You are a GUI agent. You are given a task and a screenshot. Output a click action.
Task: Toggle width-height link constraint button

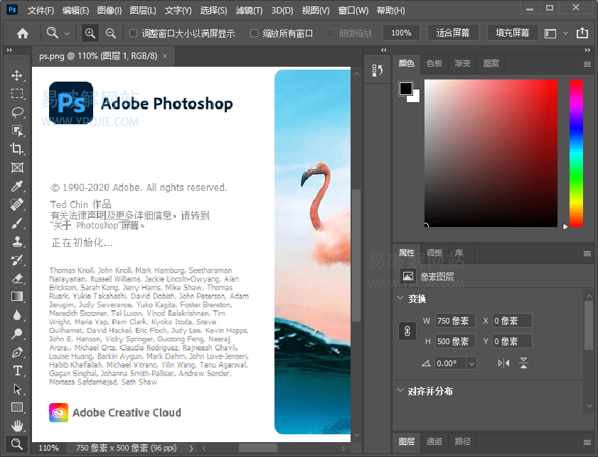[x=407, y=331]
